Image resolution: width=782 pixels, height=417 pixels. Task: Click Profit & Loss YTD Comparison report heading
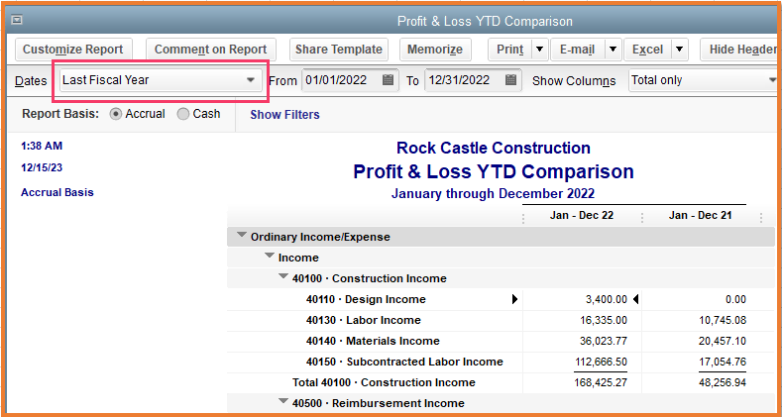pos(494,171)
